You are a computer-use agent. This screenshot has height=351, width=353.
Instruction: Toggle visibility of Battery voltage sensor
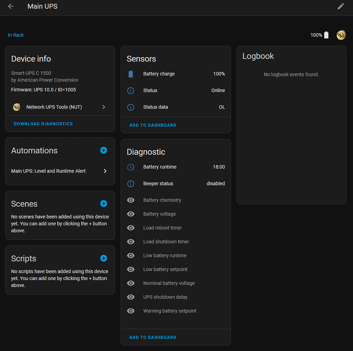tap(130, 214)
